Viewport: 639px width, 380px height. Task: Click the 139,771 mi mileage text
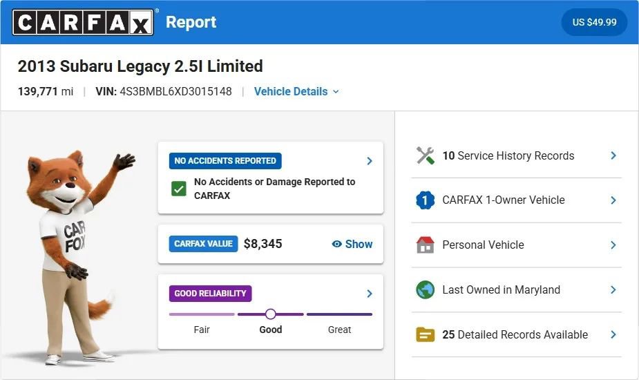pyautogui.click(x=45, y=91)
